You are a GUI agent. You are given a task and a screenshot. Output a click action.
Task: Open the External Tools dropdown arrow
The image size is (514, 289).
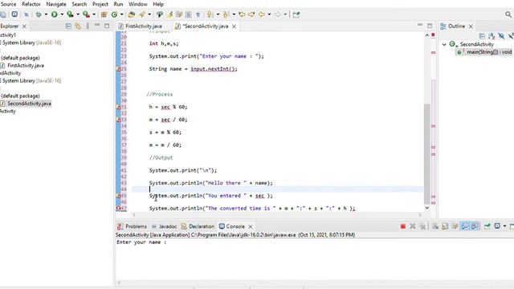coord(94,14)
